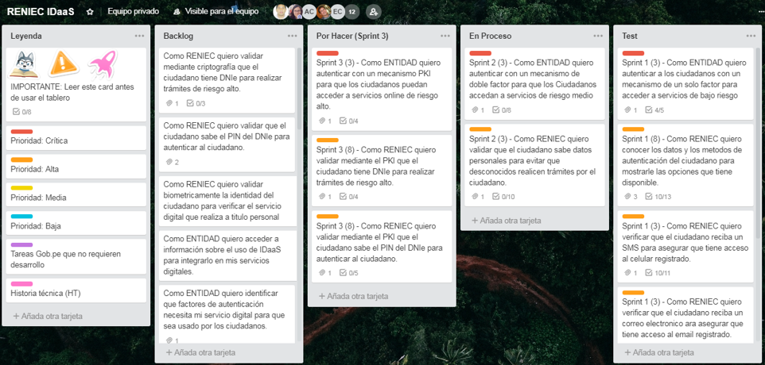This screenshot has width=765, height=365.
Task: Click the RENIEC IDaaS board title
Action: [41, 12]
